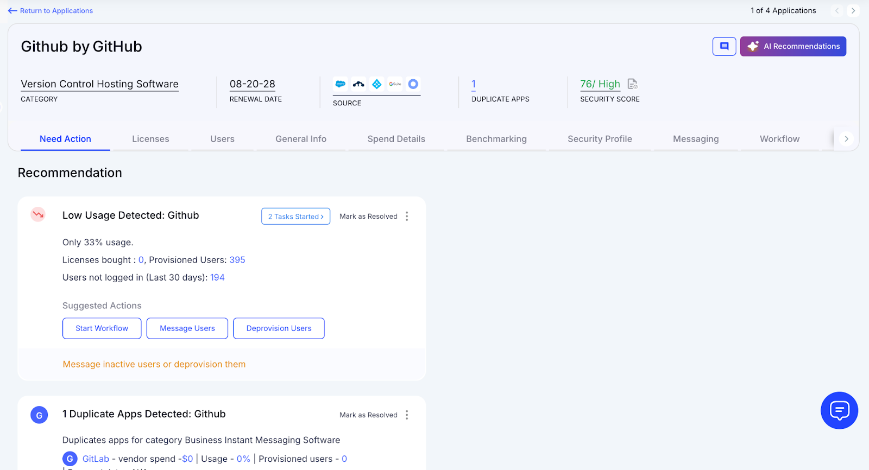
Task: Click the Low Usage Detected: Github heading
Action: (131, 215)
